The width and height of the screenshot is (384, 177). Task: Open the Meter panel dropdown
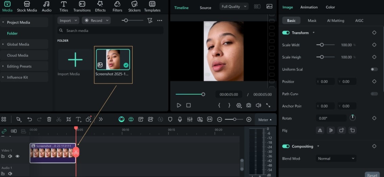point(265,120)
